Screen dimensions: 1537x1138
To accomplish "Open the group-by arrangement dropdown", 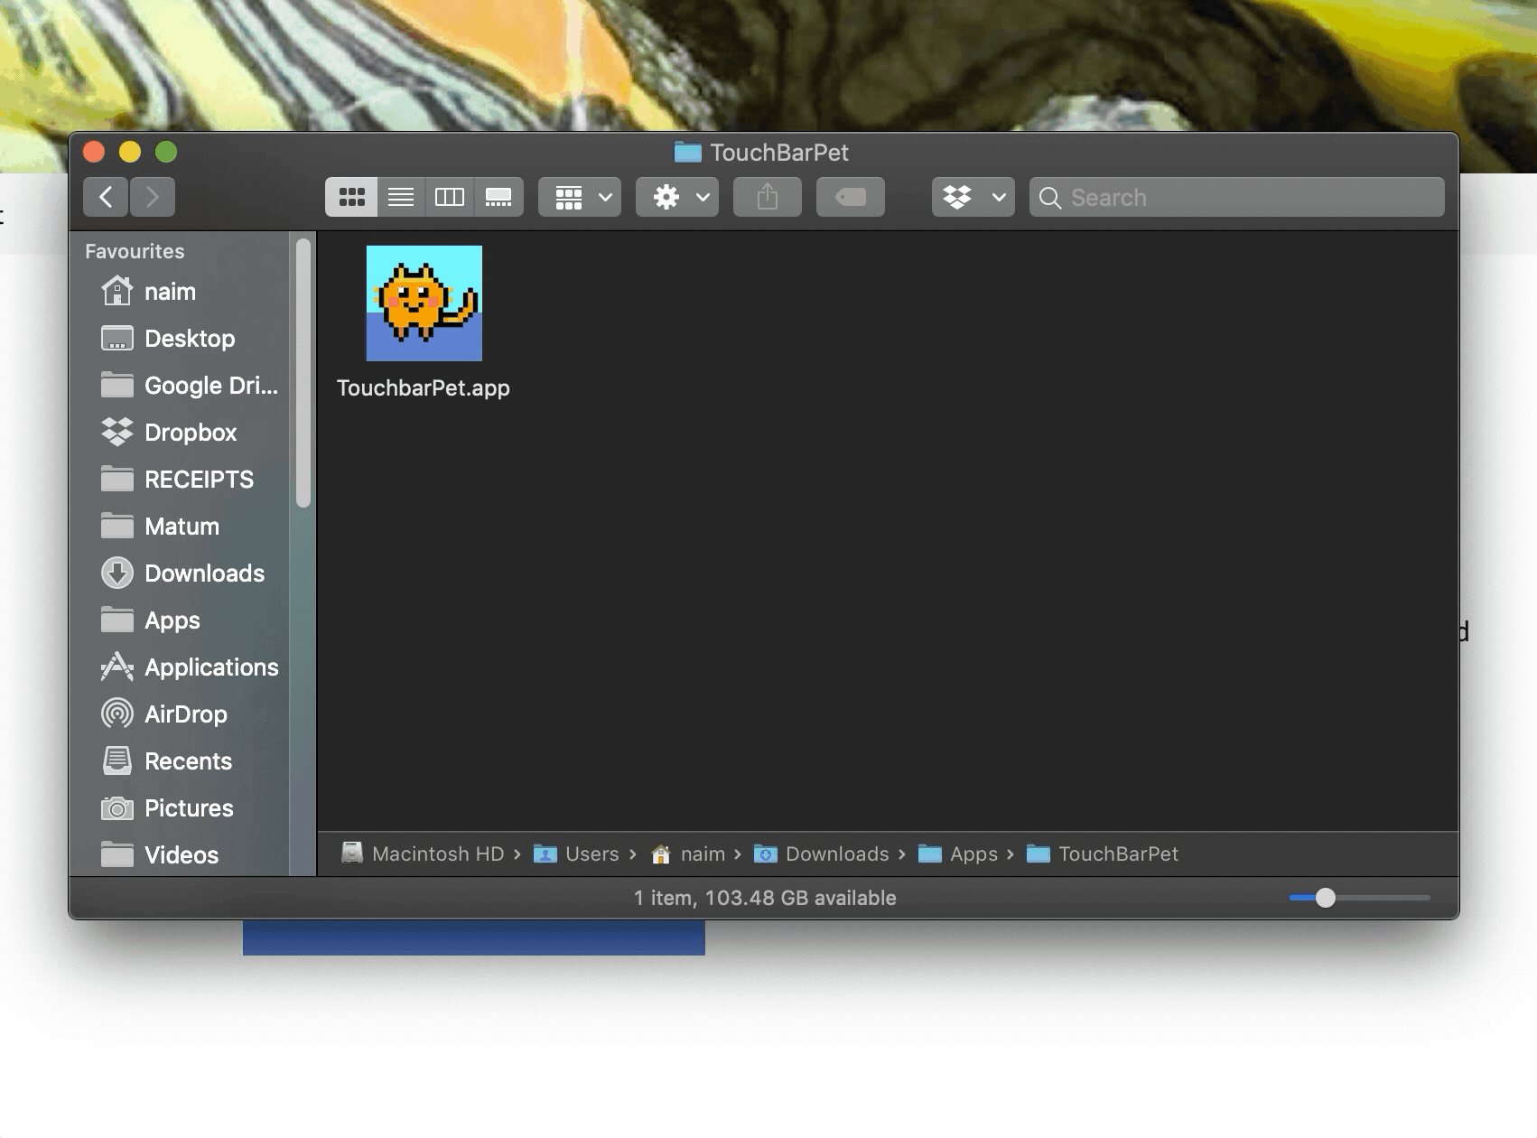I will 580,197.
